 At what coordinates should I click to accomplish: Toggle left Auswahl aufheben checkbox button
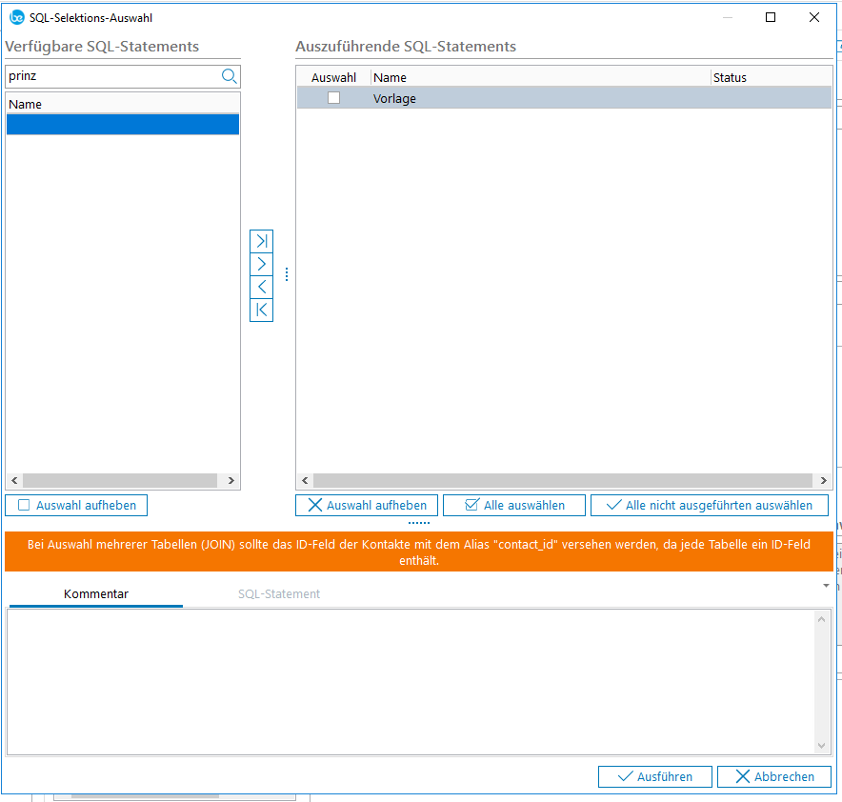[x=76, y=505]
